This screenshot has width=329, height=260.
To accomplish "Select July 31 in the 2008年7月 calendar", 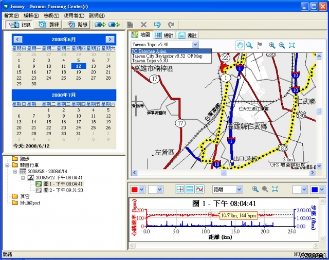I will click(x=78, y=134).
